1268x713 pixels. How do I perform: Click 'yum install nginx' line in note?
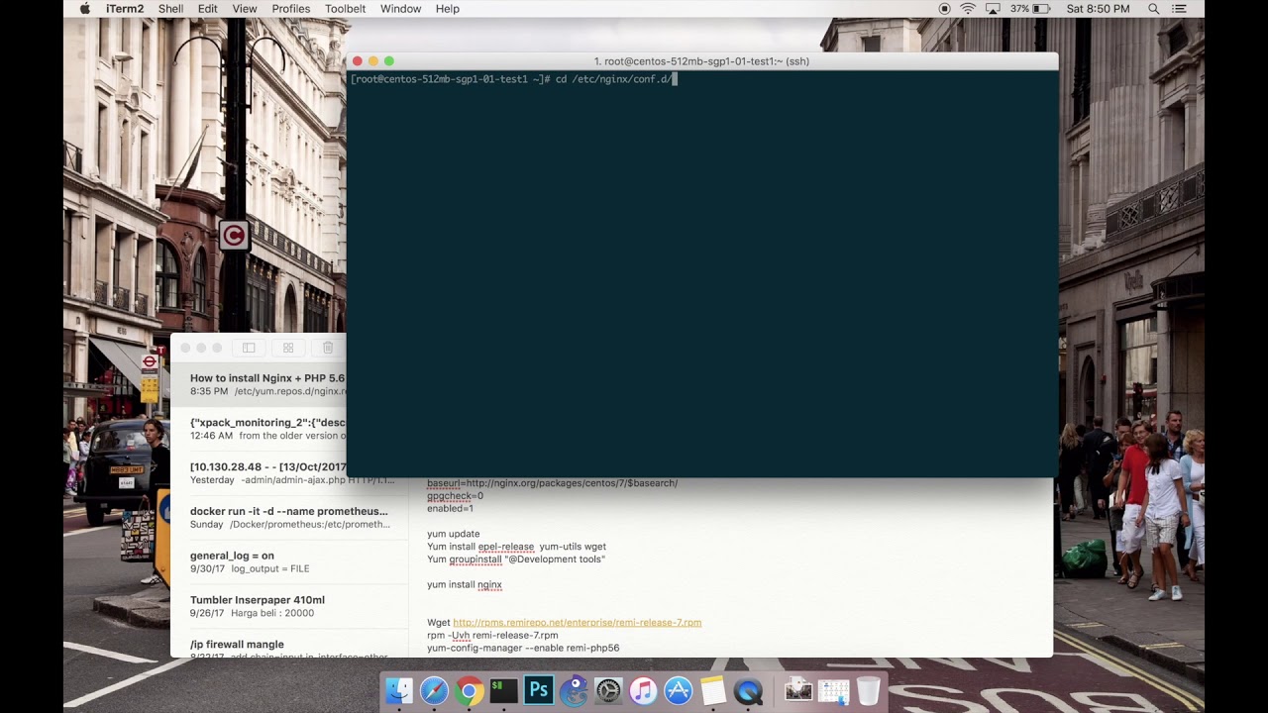pyautogui.click(x=464, y=585)
